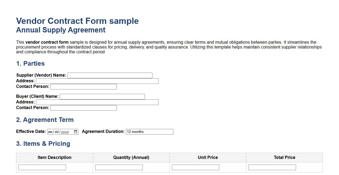The width and height of the screenshot is (339, 175).
Task: Click the Unit Price column header
Action: pyautogui.click(x=208, y=157)
